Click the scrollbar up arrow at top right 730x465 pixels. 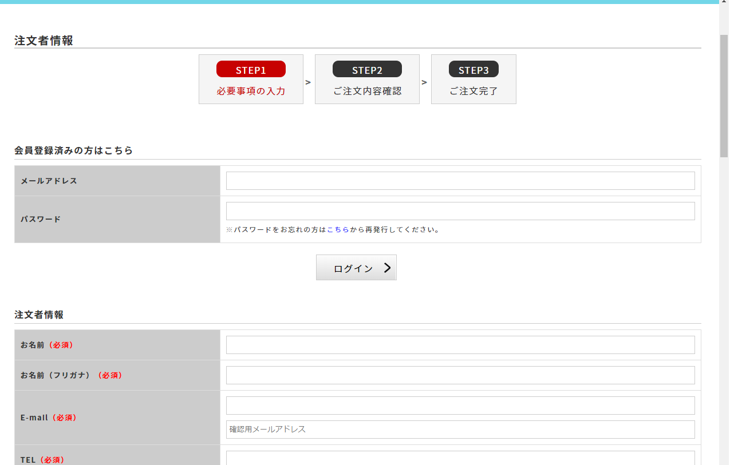coord(724,3)
